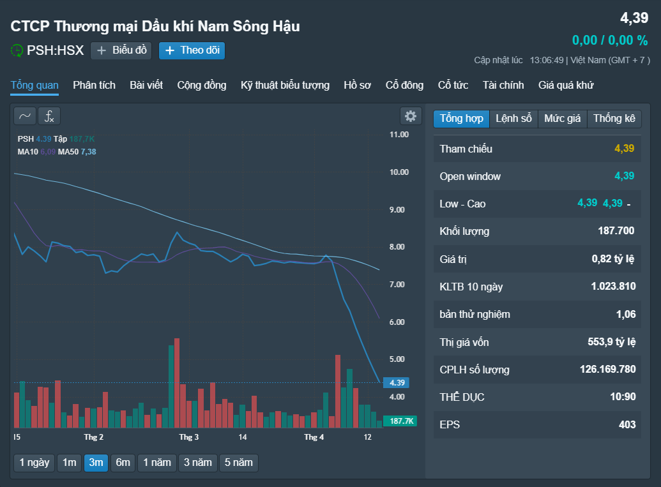Screen dimensions: 661x487
Task: Switch to the Tổng quan tab
Action: point(34,85)
